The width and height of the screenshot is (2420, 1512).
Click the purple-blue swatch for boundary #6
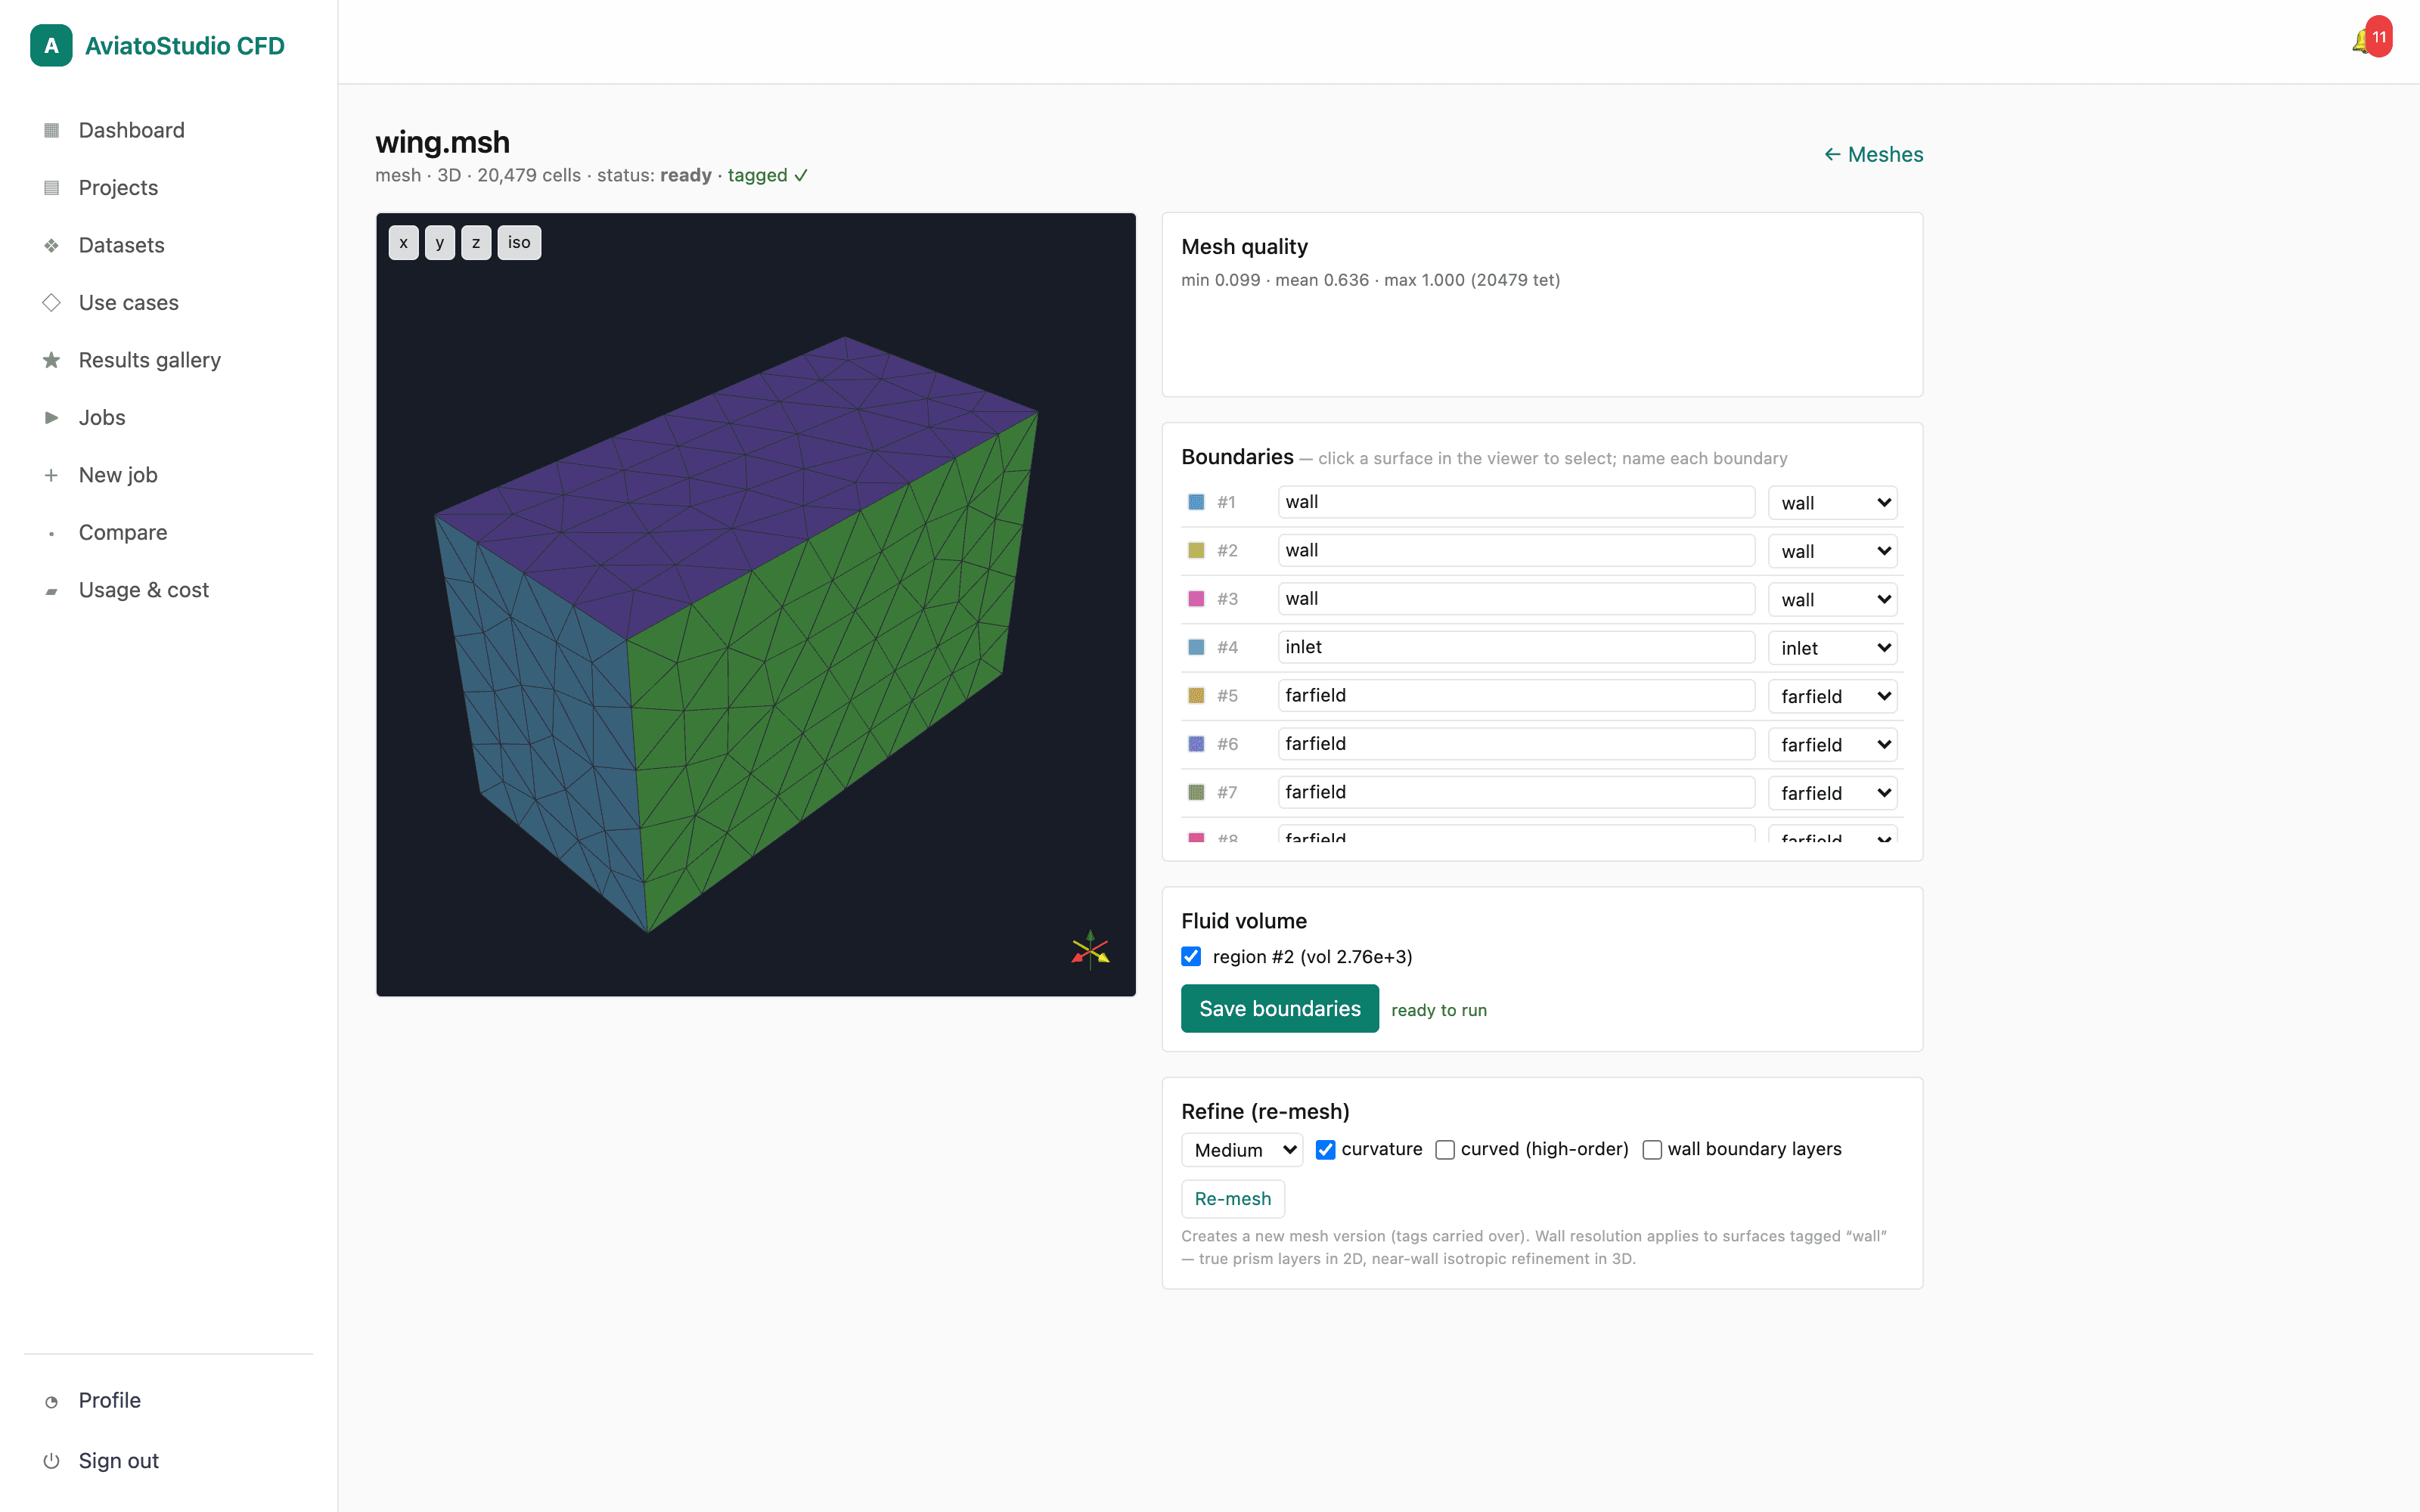click(1196, 744)
